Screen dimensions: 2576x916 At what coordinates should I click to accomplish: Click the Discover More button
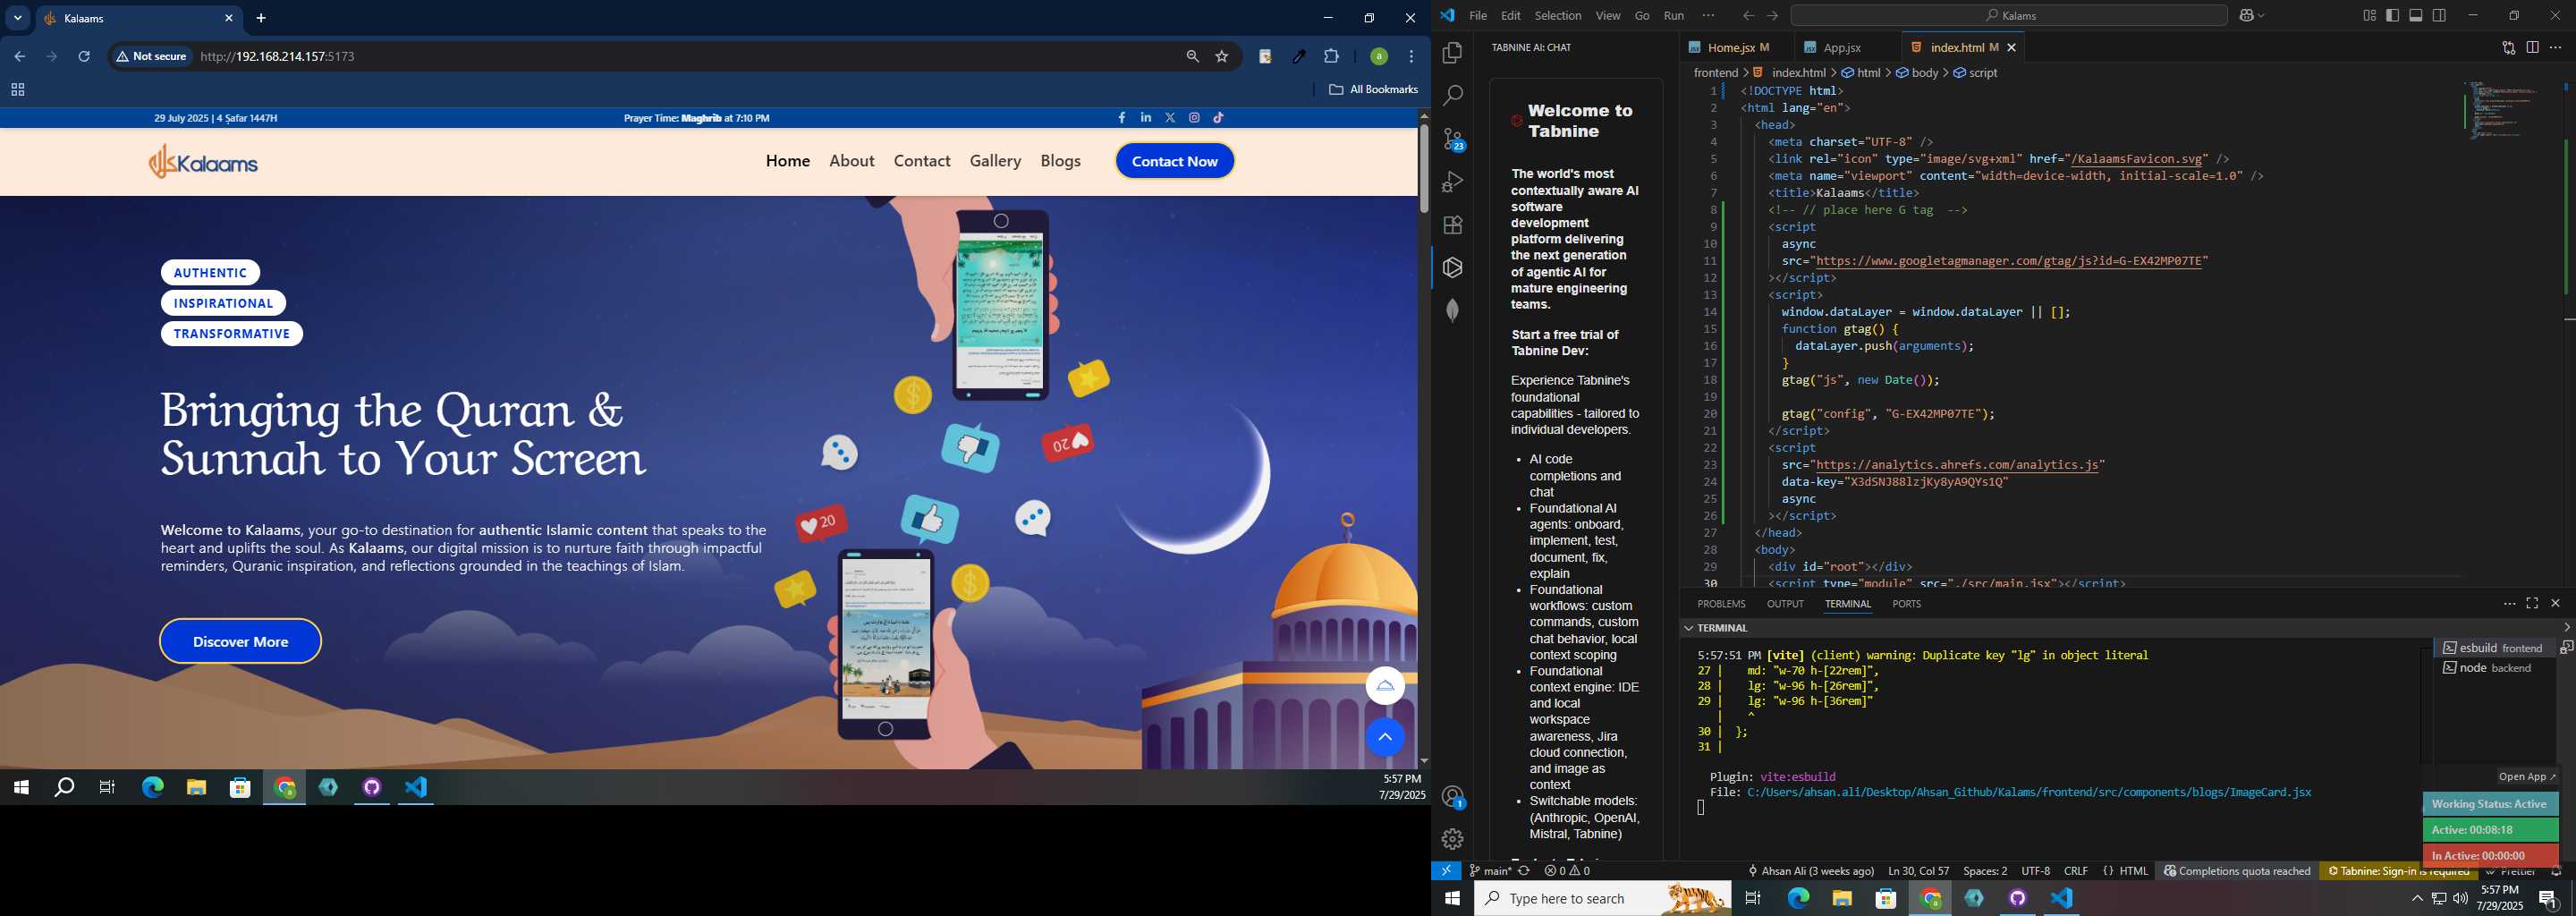click(240, 642)
